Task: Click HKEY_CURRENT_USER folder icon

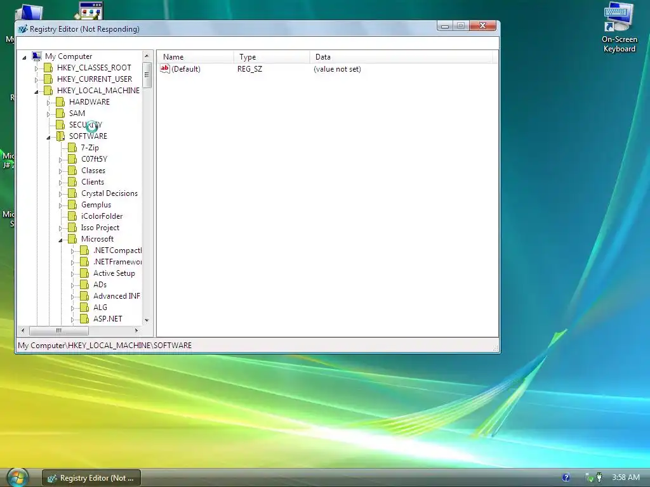Action: pos(48,79)
